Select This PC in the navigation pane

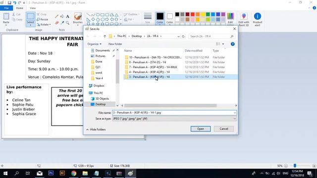pos(96,93)
